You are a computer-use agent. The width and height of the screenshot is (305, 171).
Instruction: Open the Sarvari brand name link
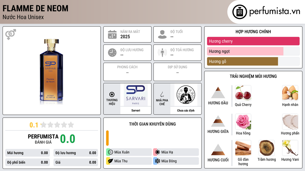click(x=136, y=110)
